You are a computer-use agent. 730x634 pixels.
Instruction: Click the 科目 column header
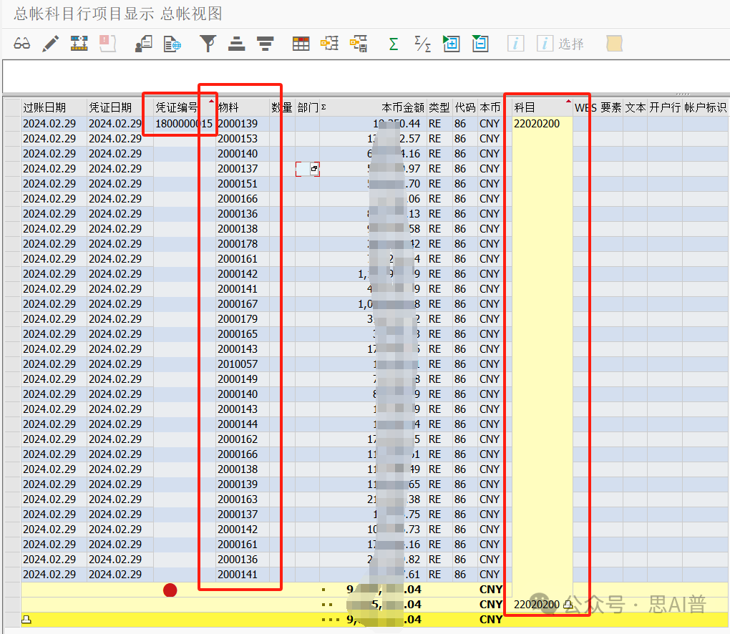tap(525, 107)
